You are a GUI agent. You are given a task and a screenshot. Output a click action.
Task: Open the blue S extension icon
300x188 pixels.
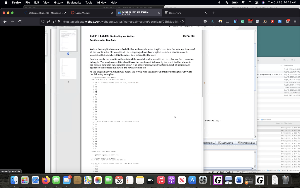tap(280, 21)
